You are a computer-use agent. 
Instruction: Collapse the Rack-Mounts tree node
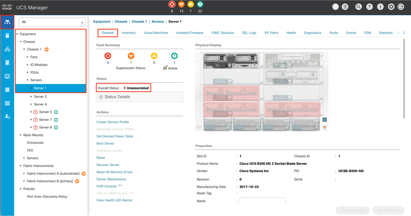point(21,135)
